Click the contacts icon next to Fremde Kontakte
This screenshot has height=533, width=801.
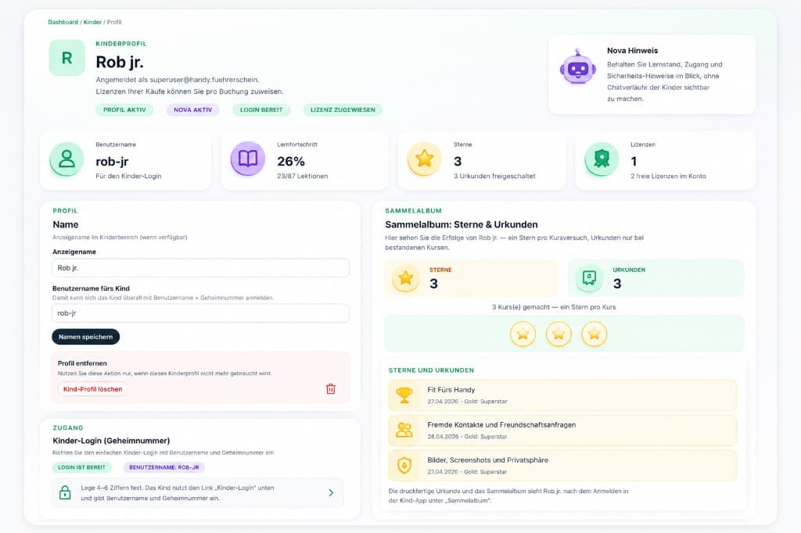point(404,430)
